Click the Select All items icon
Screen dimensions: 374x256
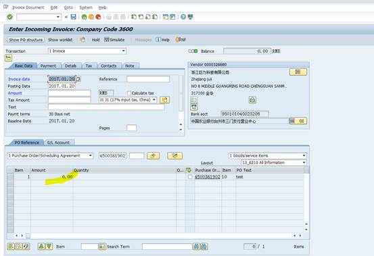[x=11, y=247]
